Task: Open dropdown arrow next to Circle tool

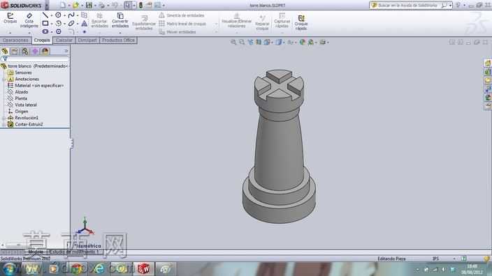Action: pyautogui.click(x=64, y=15)
